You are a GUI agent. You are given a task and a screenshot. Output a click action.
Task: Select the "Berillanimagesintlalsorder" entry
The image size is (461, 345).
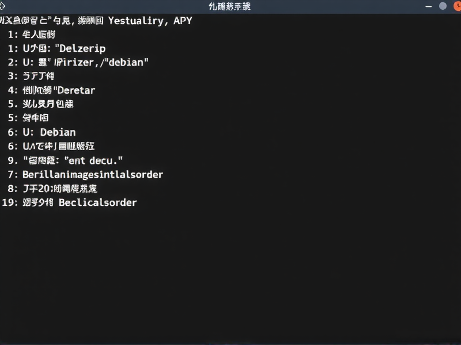pyautogui.click(x=93, y=174)
